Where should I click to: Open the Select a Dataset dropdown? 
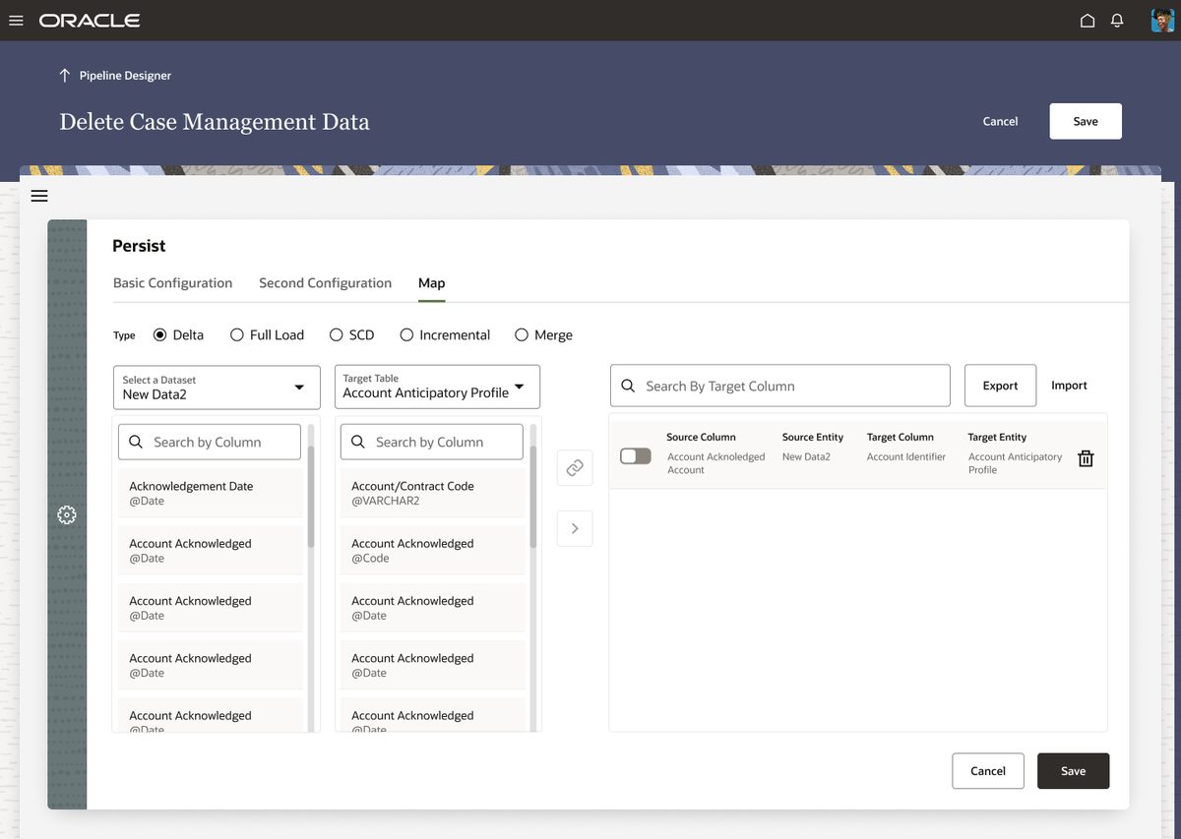[x=217, y=388]
